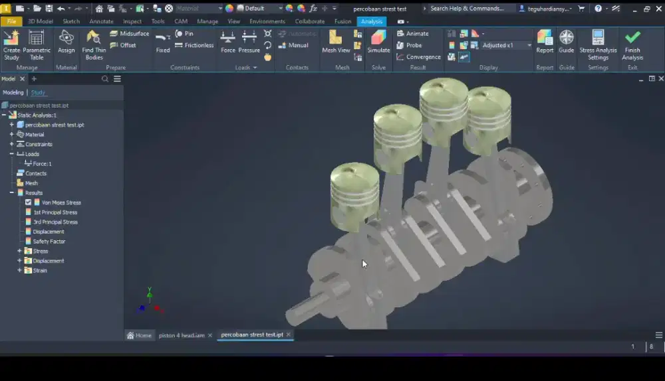The image size is (665, 381).
Task: Click the Midsurface tool
Action: point(130,33)
